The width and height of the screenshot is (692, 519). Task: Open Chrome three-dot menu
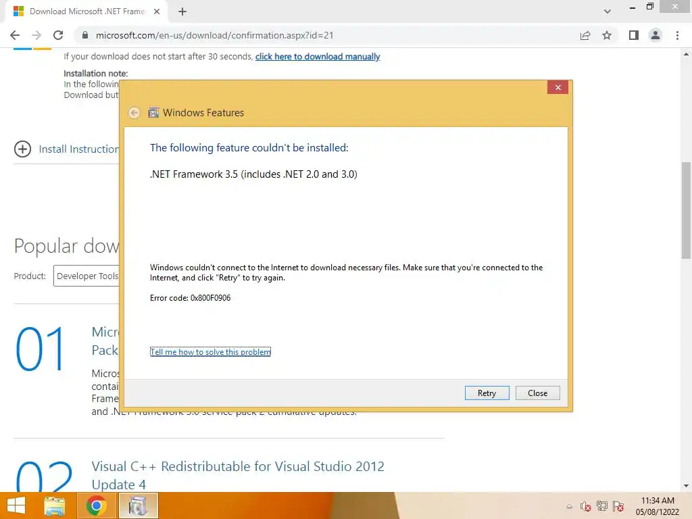pos(677,35)
